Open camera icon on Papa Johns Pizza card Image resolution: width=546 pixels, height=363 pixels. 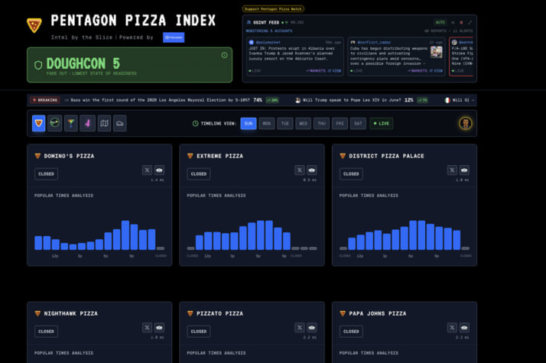tap(464, 328)
